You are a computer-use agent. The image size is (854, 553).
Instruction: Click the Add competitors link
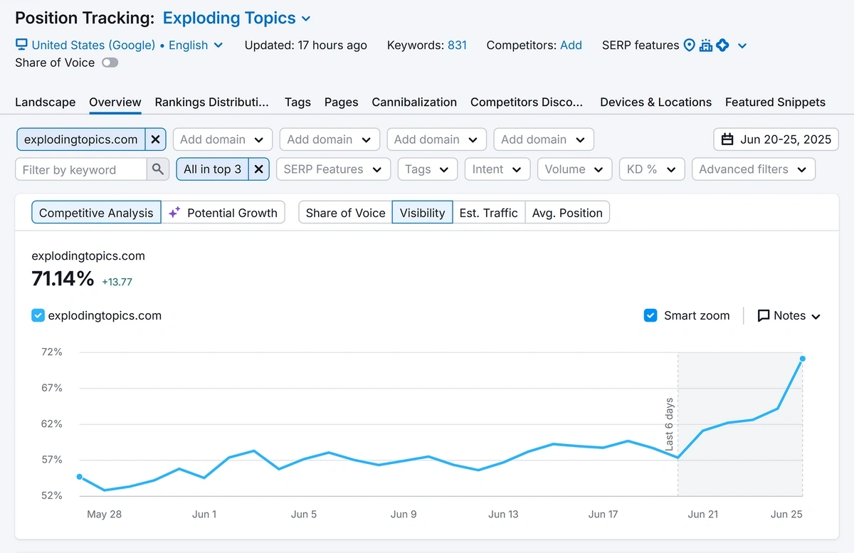click(571, 45)
